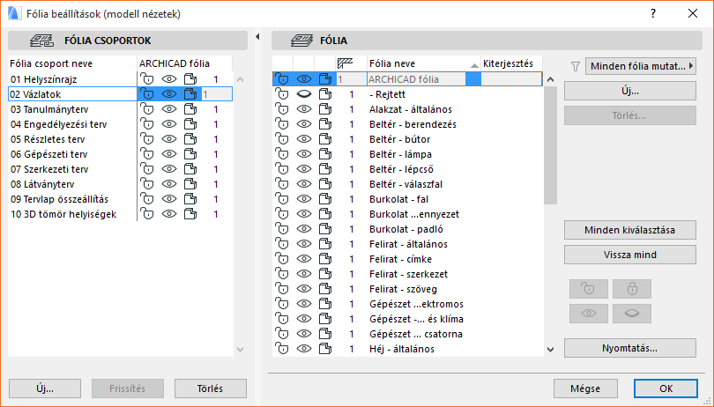The height and width of the screenshot is (407, 714).
Task: Sort layers by the Fólia neve column
Action: (x=423, y=63)
